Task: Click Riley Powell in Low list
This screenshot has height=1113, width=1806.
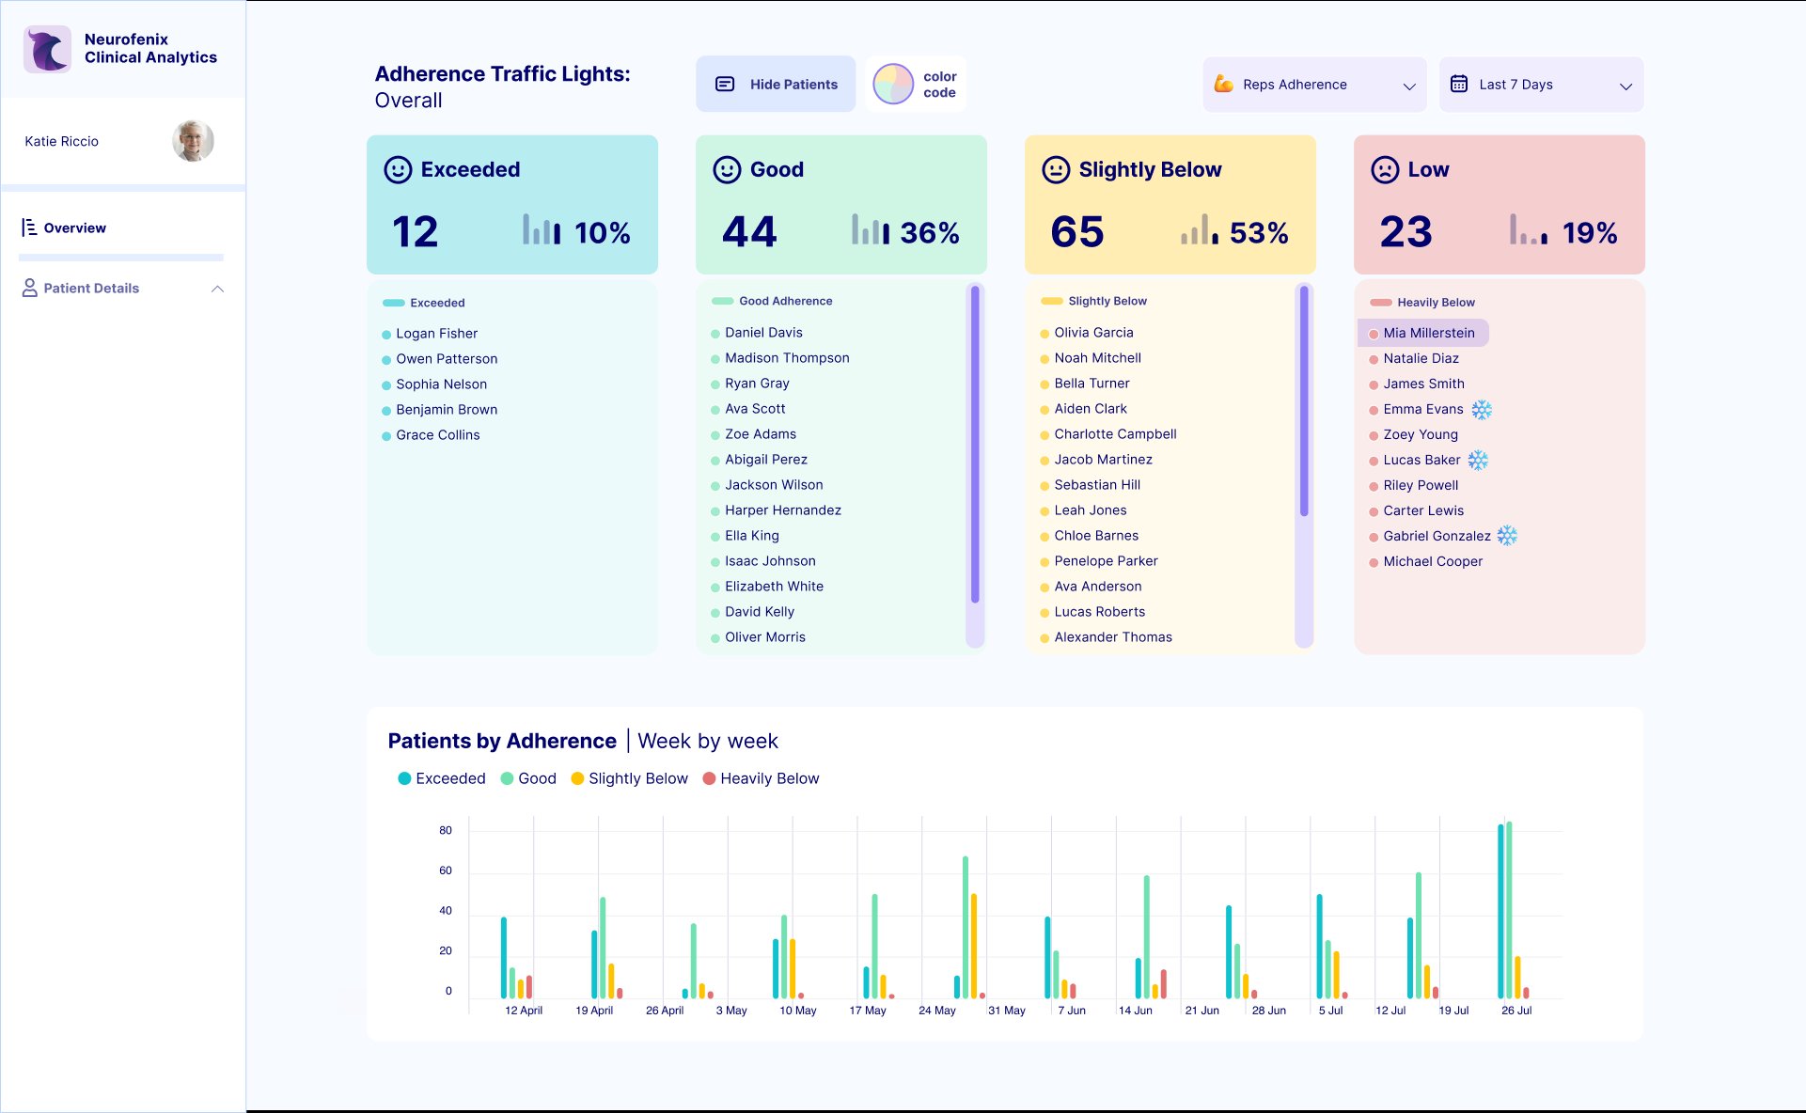Action: (1421, 485)
